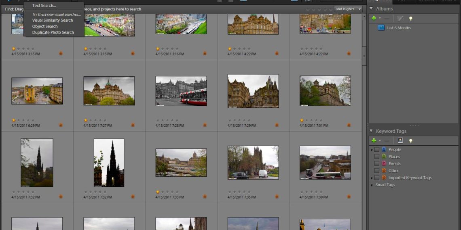The height and width of the screenshot is (230, 461).
Task: Click the gold star on the 7:33 PM photo
Action: (158, 192)
